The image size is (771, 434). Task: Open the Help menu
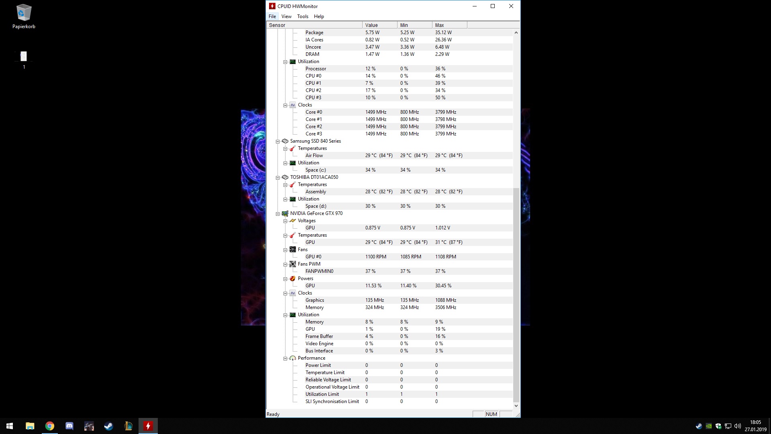(x=319, y=16)
